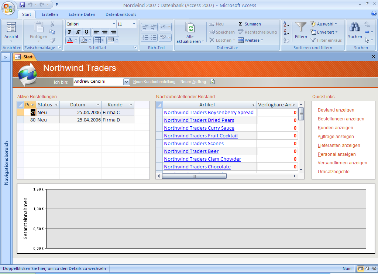Toggle underline formatting button

pos(86,32)
